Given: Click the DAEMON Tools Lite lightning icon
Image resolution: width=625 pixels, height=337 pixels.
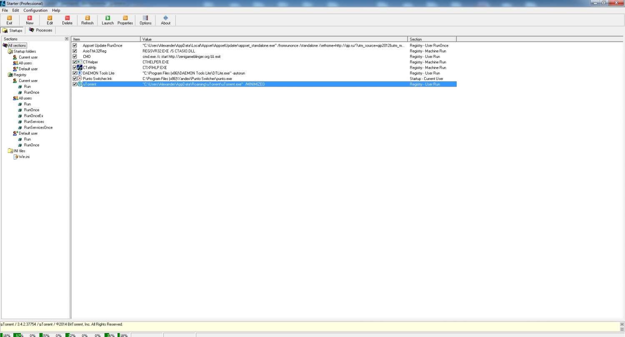Looking at the screenshot, I should [80, 73].
